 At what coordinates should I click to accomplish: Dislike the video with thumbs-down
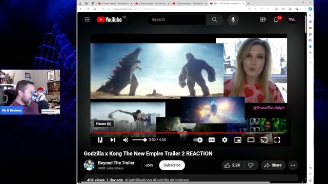coord(251,165)
